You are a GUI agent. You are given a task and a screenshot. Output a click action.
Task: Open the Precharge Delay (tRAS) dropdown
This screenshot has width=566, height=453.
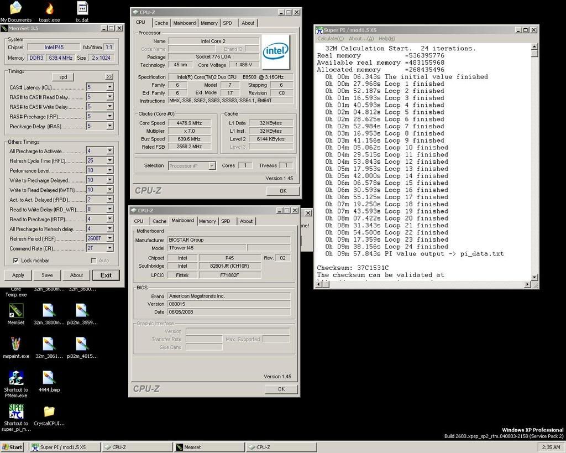(x=110, y=126)
